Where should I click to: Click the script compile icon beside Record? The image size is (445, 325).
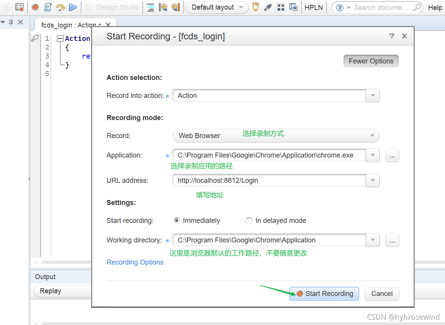click(48, 7)
